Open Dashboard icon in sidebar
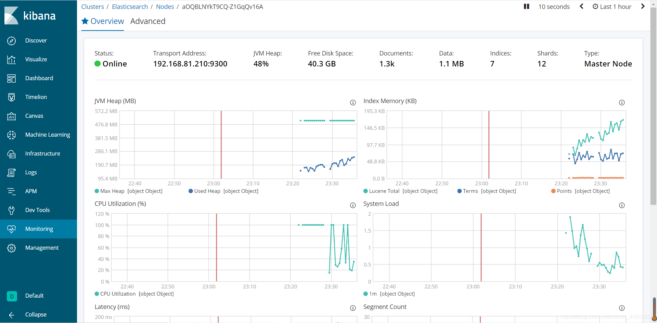The width and height of the screenshot is (657, 323). click(x=11, y=78)
